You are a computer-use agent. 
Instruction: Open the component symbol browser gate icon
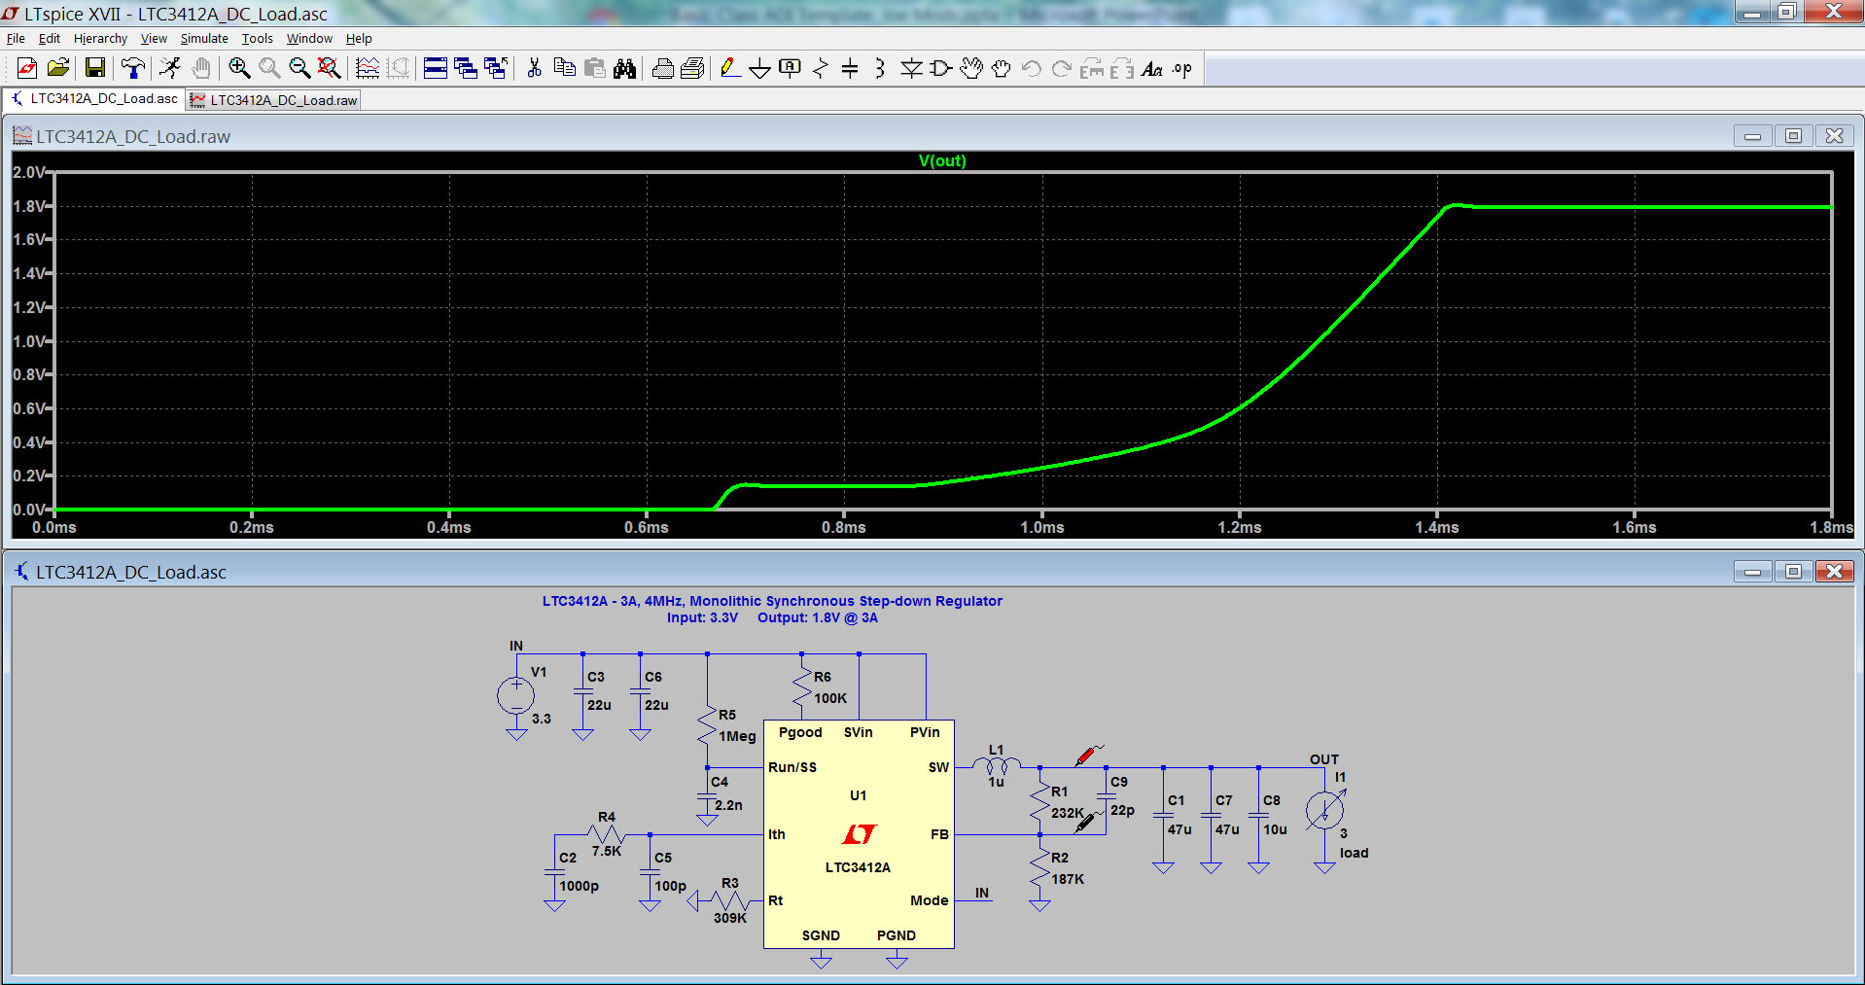(x=940, y=68)
